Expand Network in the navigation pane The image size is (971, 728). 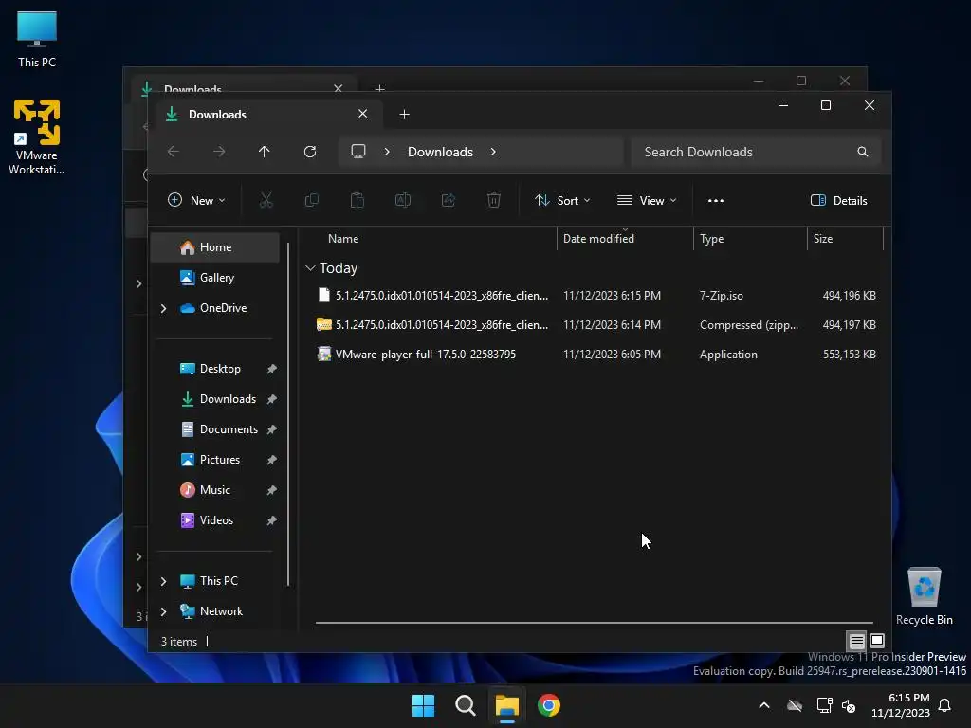[163, 611]
